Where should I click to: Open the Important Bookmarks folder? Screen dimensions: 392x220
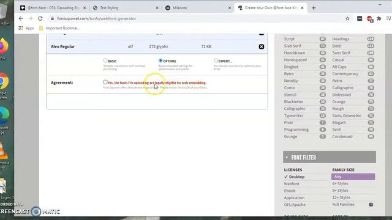[x=59, y=28]
